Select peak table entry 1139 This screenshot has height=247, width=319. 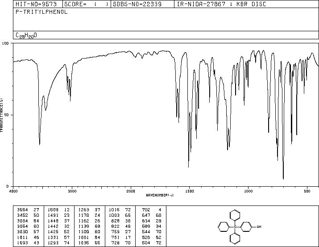coord(83,226)
